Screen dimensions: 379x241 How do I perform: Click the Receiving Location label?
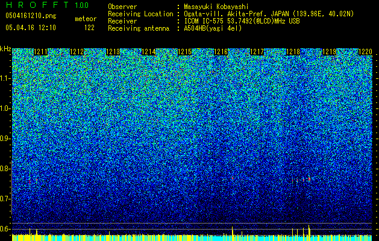point(140,14)
